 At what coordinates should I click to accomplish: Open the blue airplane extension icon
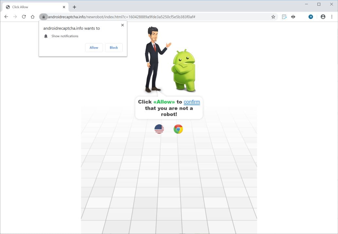coord(311,17)
